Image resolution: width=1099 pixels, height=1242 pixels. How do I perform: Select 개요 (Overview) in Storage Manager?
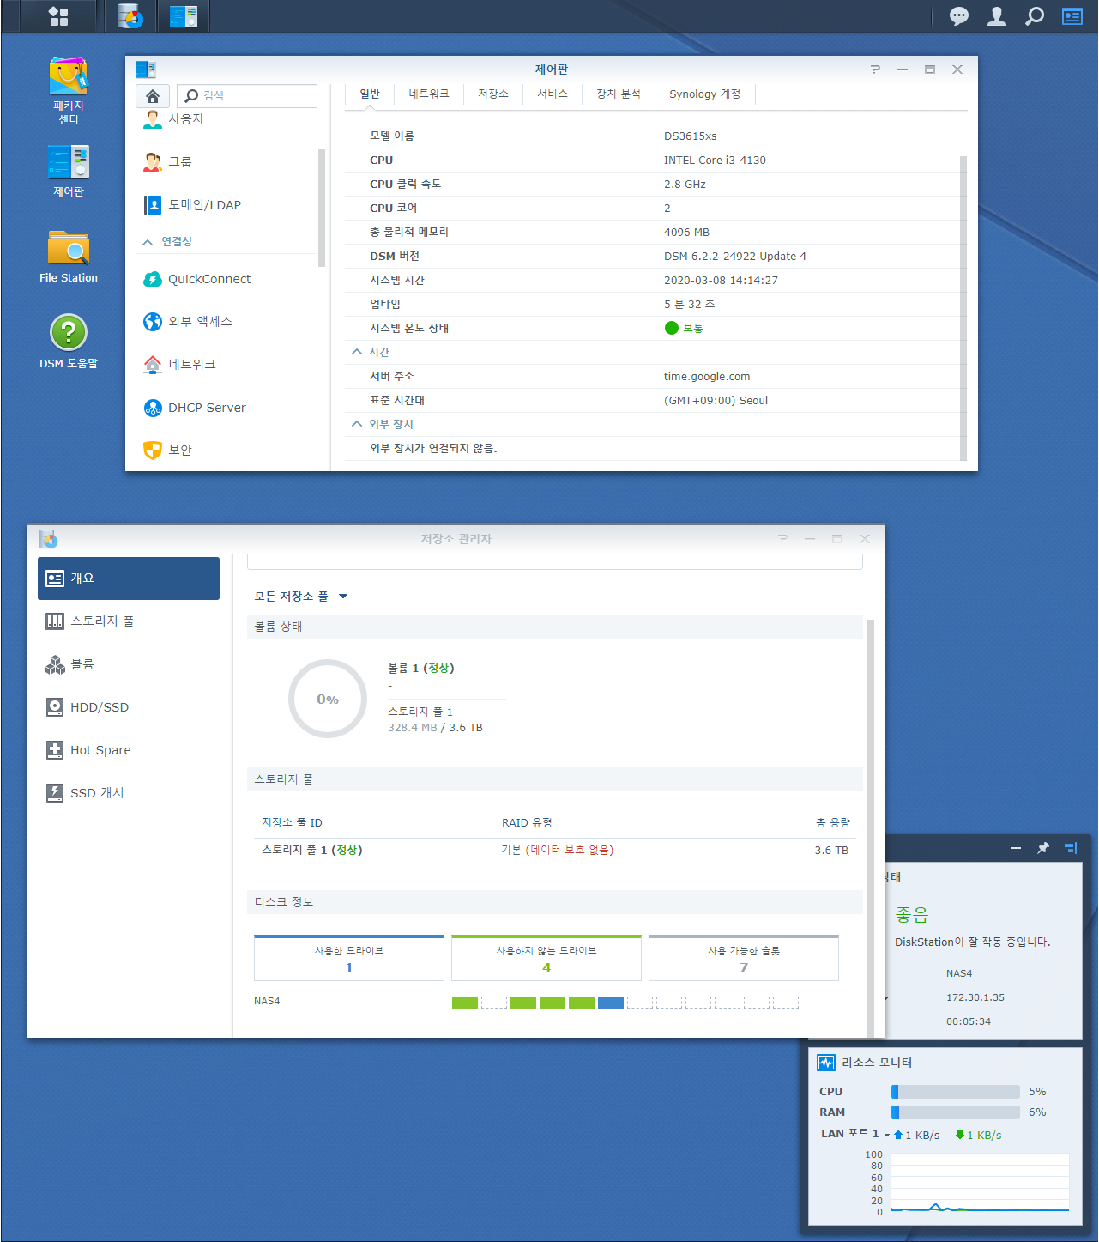coord(129,579)
